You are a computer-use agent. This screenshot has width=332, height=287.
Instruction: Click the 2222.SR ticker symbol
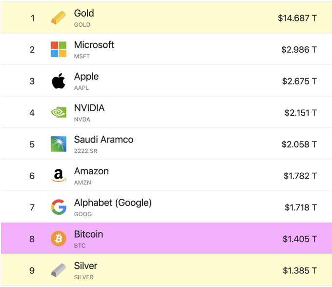click(x=85, y=151)
